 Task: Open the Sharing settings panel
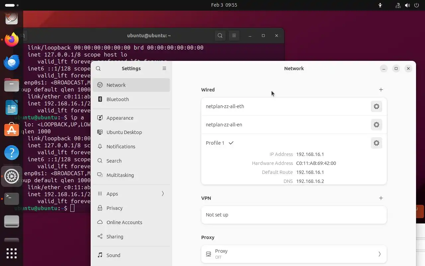pos(131,237)
